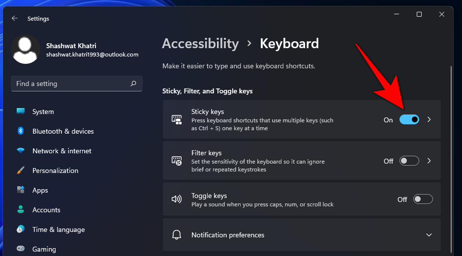This screenshot has height=256, width=462.
Task: Enable the Filter keys toggle
Action: coord(409,161)
